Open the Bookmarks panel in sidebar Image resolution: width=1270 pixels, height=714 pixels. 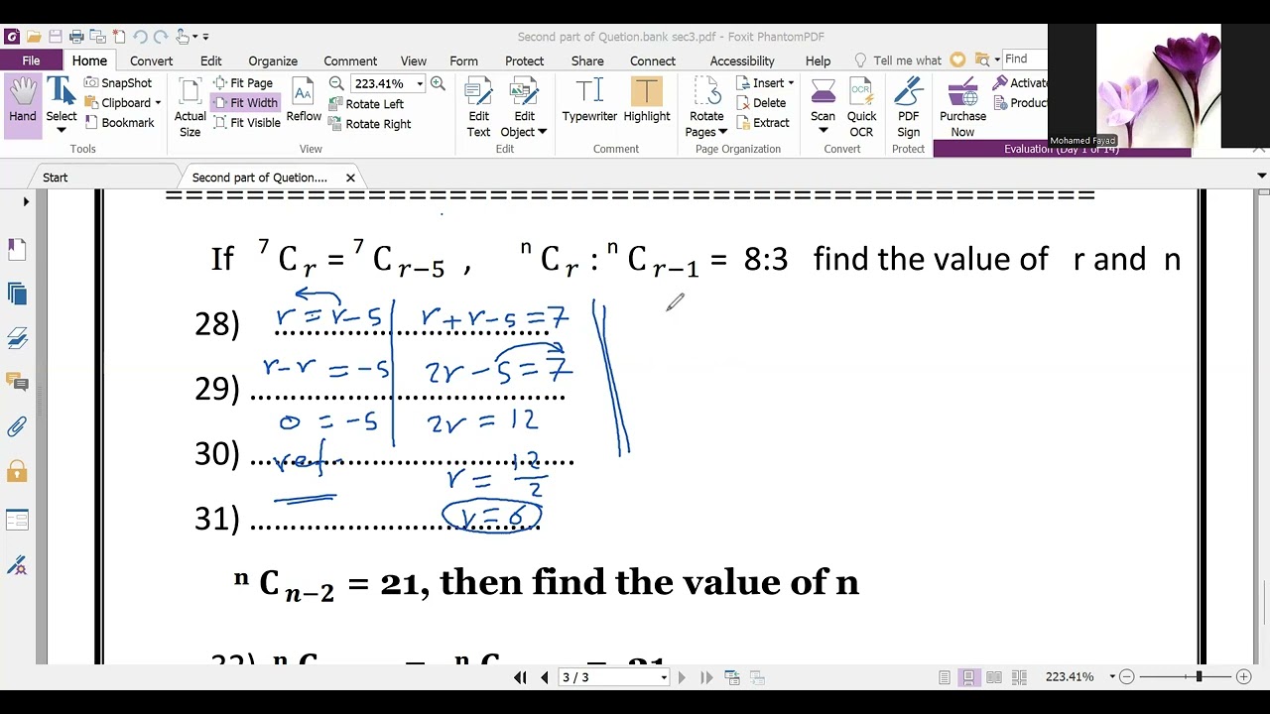(x=17, y=250)
